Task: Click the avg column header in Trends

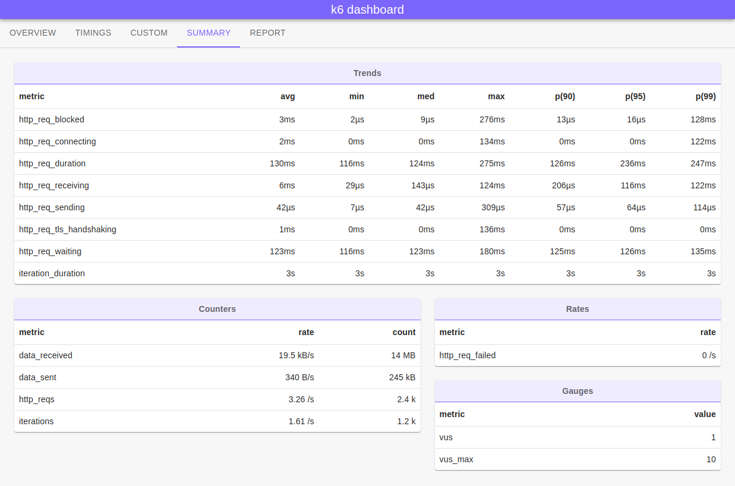Action: pos(288,96)
